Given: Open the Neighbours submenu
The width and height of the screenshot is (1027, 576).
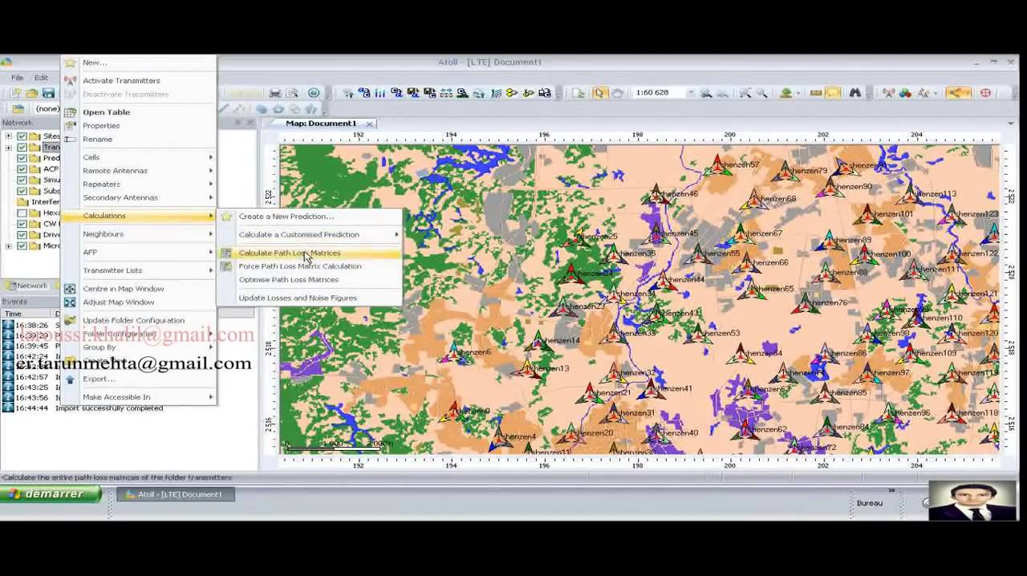Looking at the screenshot, I should [138, 234].
